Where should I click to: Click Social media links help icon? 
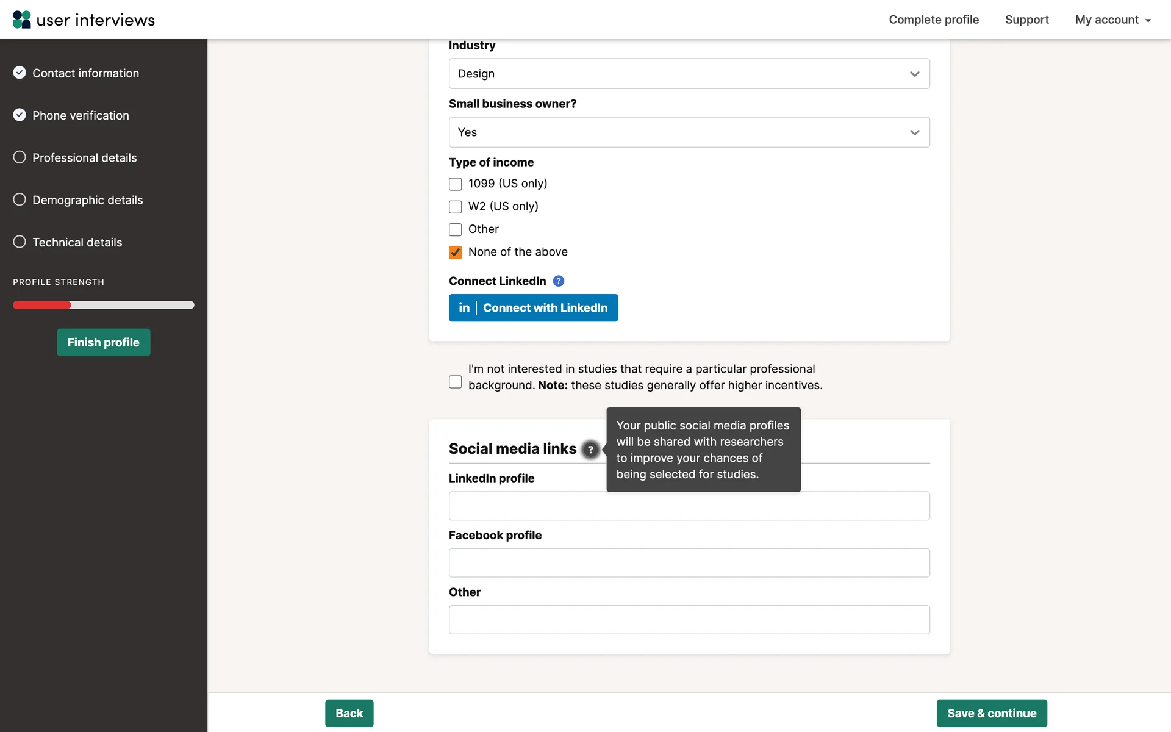(x=590, y=450)
